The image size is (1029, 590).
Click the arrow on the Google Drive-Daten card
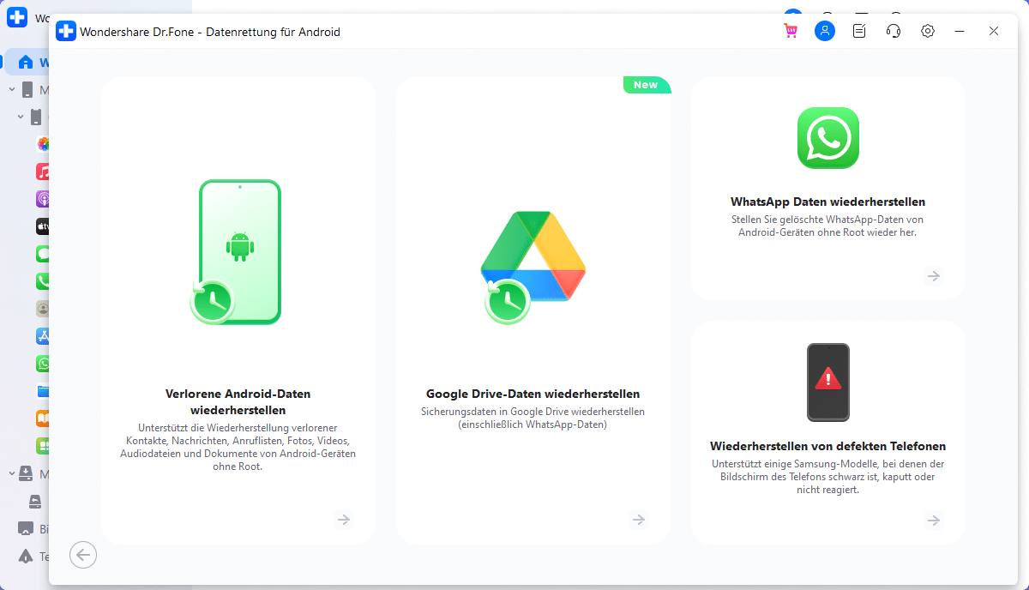[639, 520]
